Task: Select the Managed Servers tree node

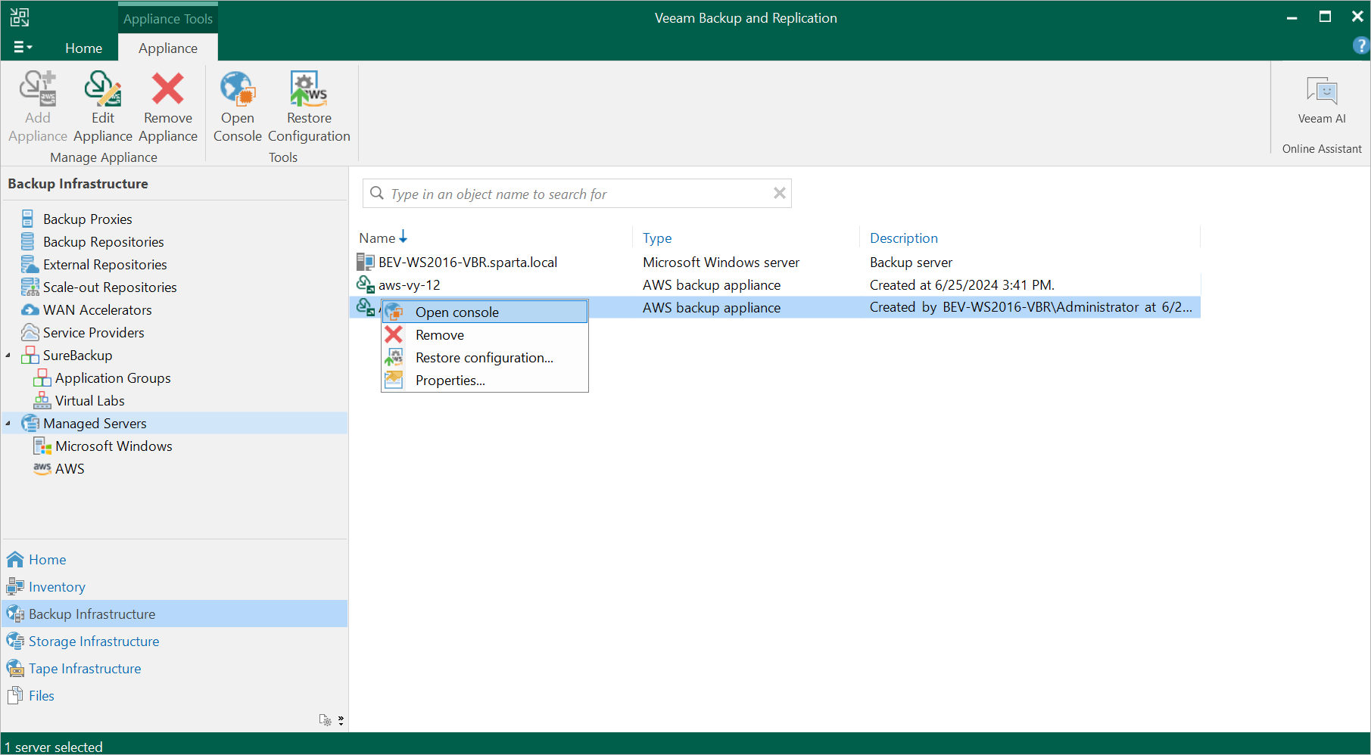Action: point(95,423)
